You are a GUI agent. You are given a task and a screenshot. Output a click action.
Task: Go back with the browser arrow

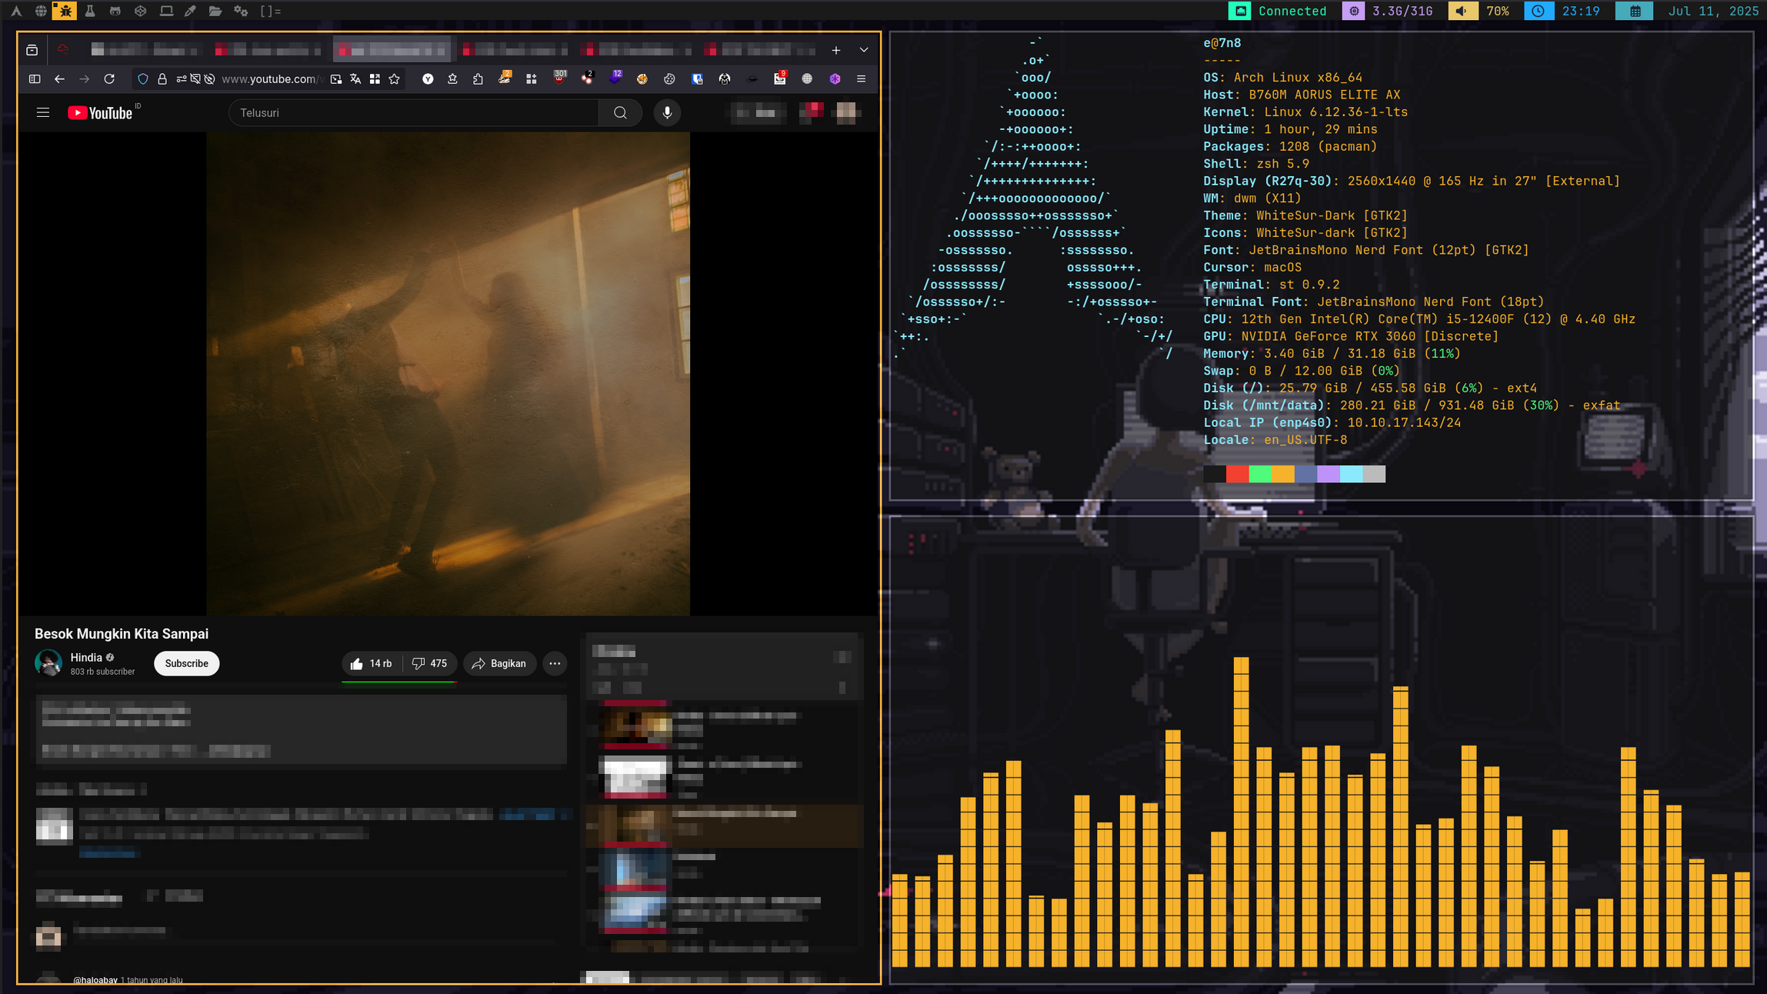pos(59,78)
